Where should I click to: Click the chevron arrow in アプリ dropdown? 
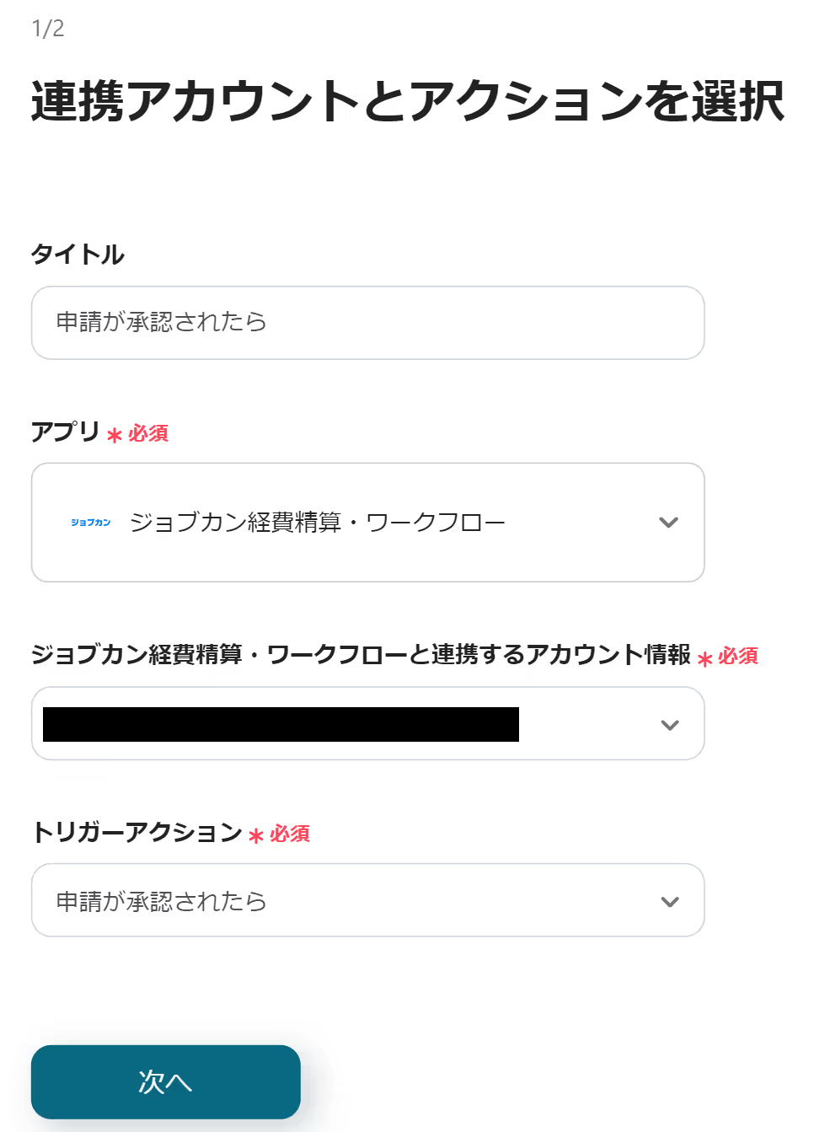[668, 523]
